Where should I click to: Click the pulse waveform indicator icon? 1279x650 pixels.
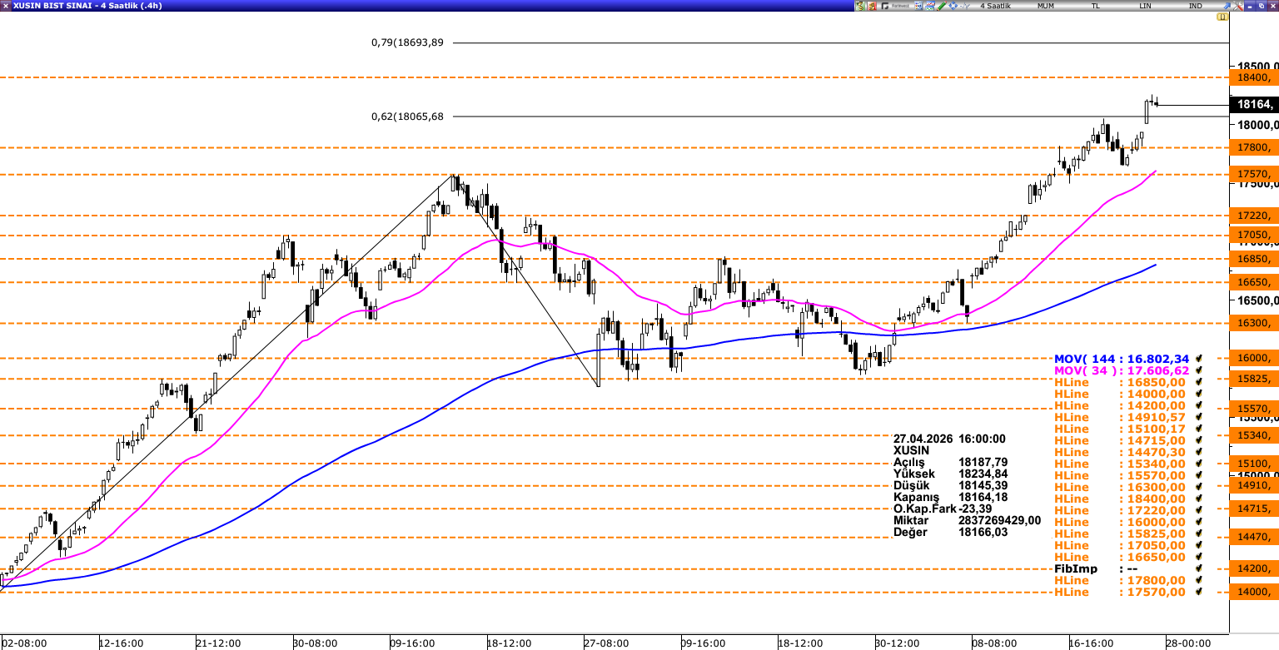coord(965,6)
